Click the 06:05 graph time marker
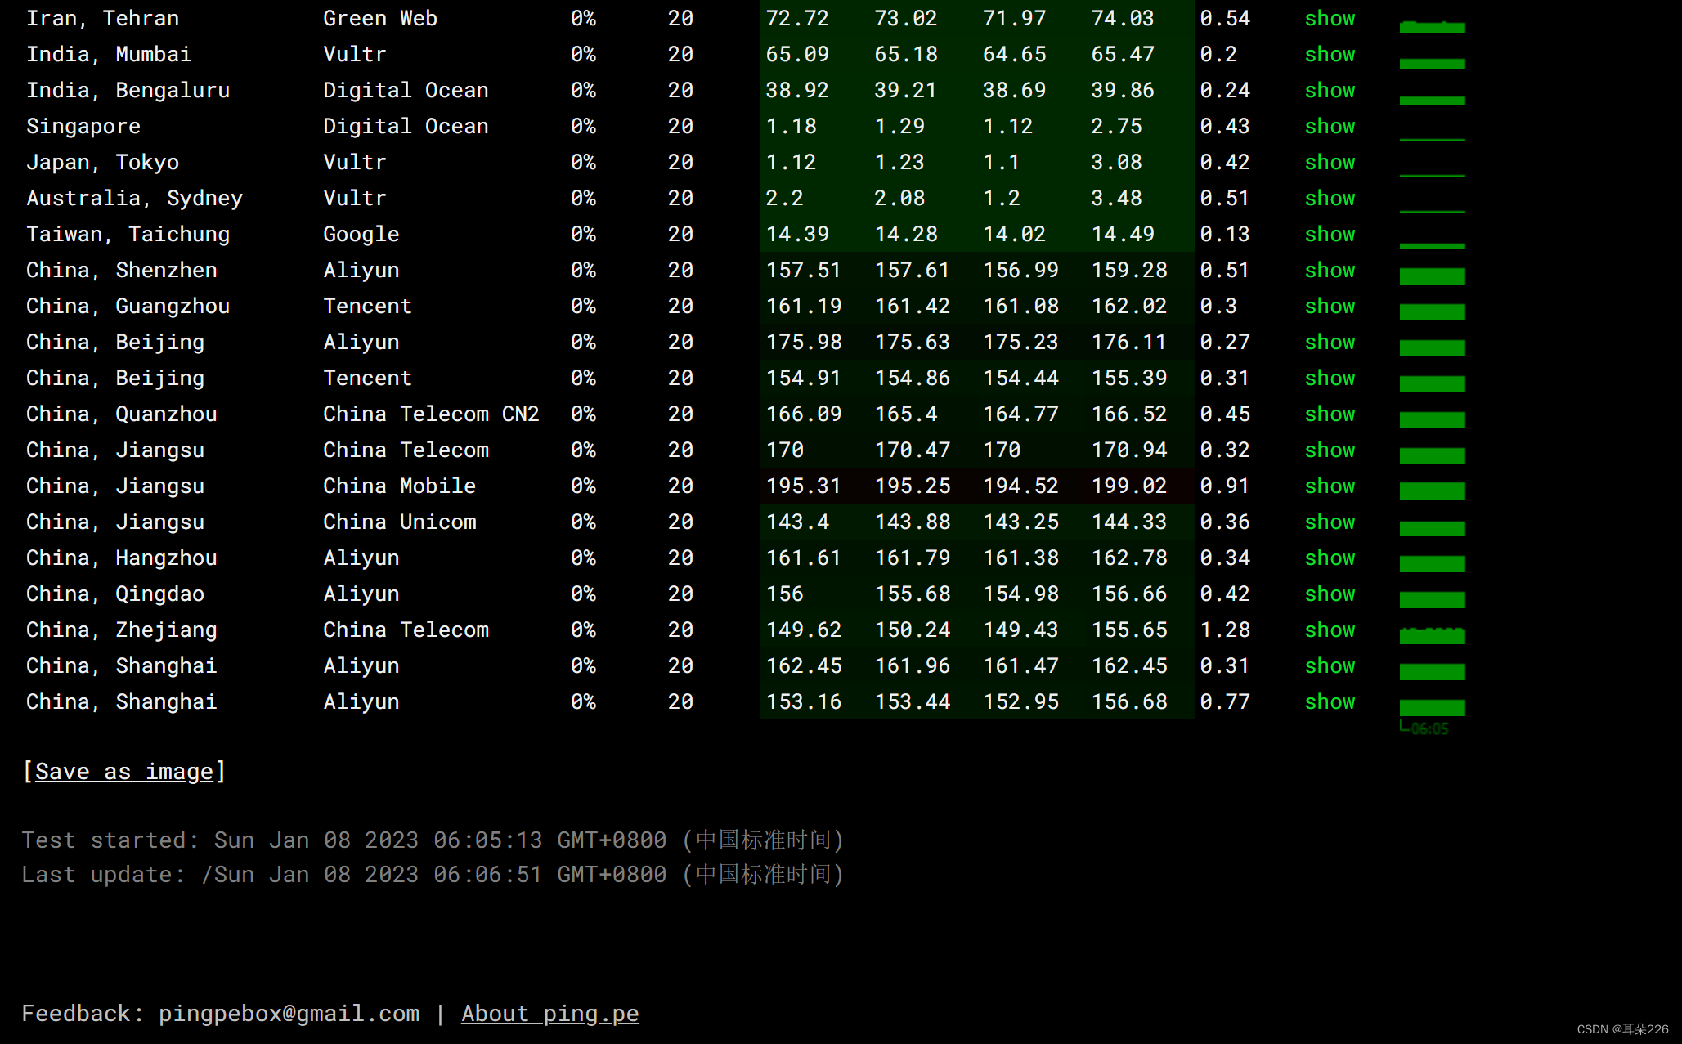Image resolution: width=1682 pixels, height=1044 pixels. 1429,728
